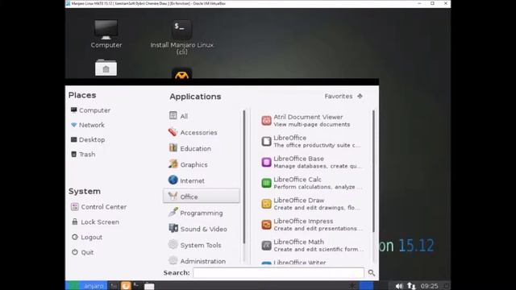Click the Control Center icon
This screenshot has width=516, height=290.
(x=75, y=206)
